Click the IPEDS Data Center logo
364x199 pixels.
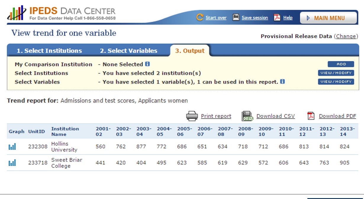coord(61,14)
